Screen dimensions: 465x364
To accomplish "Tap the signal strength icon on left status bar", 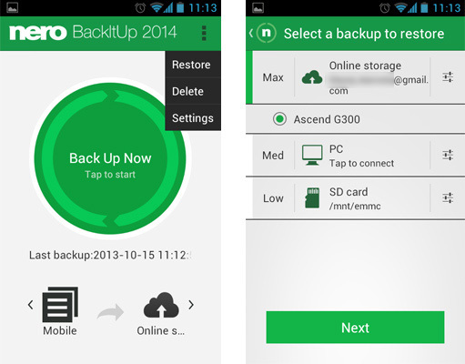I will pos(168,7).
